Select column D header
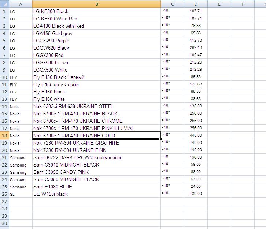The height and width of the screenshot is (229, 266). pos(196,4)
